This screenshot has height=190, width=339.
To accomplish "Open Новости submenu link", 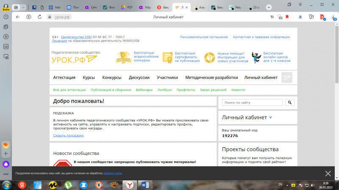I will [x=238, y=90].
